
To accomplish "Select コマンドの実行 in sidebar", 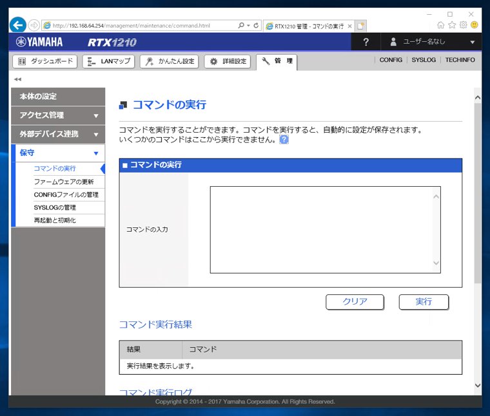I will coord(55,169).
